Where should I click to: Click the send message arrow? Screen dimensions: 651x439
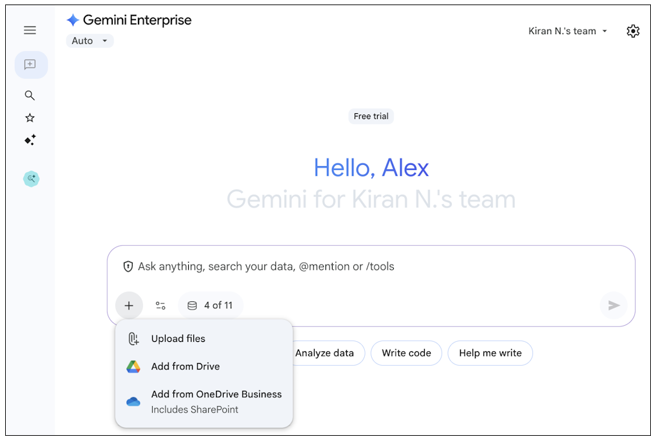point(613,305)
